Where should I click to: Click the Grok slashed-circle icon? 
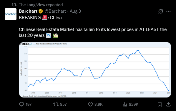[161, 11]
